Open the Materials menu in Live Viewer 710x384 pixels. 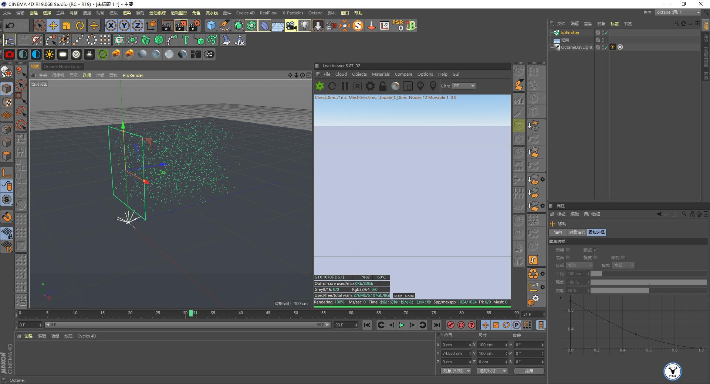(x=381, y=74)
